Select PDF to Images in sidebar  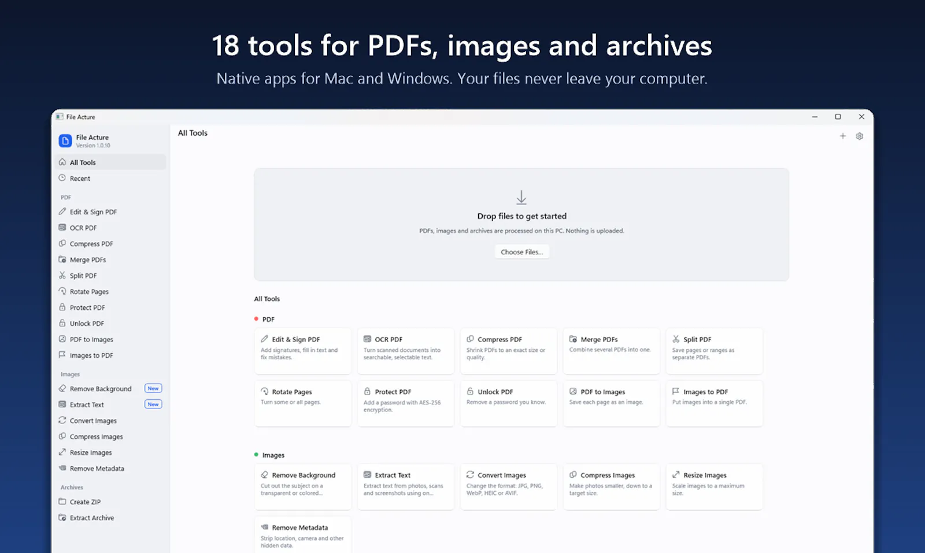coord(111,340)
